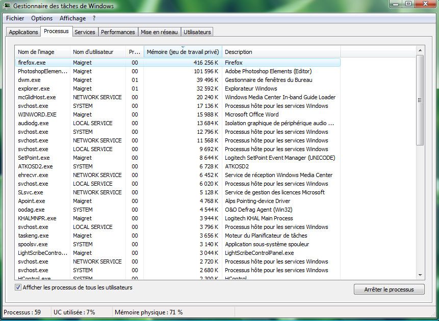The height and width of the screenshot is (321, 439).
Task: Click the svchost.exe row using 17 136 K
Action: 177,106
